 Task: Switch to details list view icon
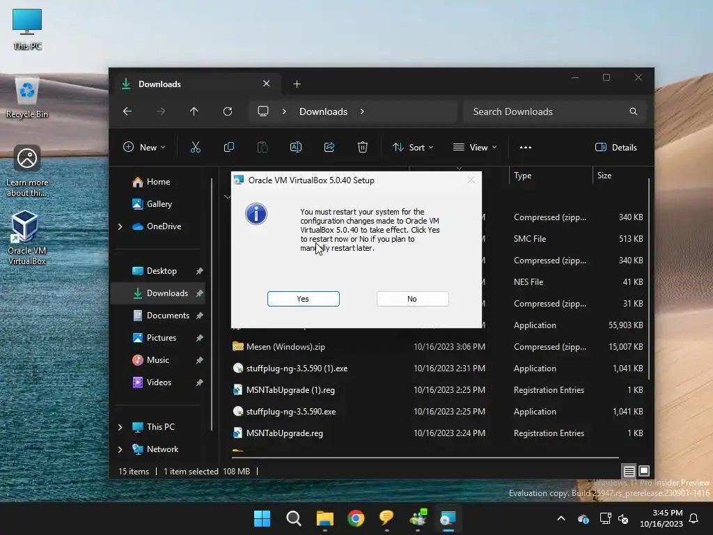[x=629, y=472]
